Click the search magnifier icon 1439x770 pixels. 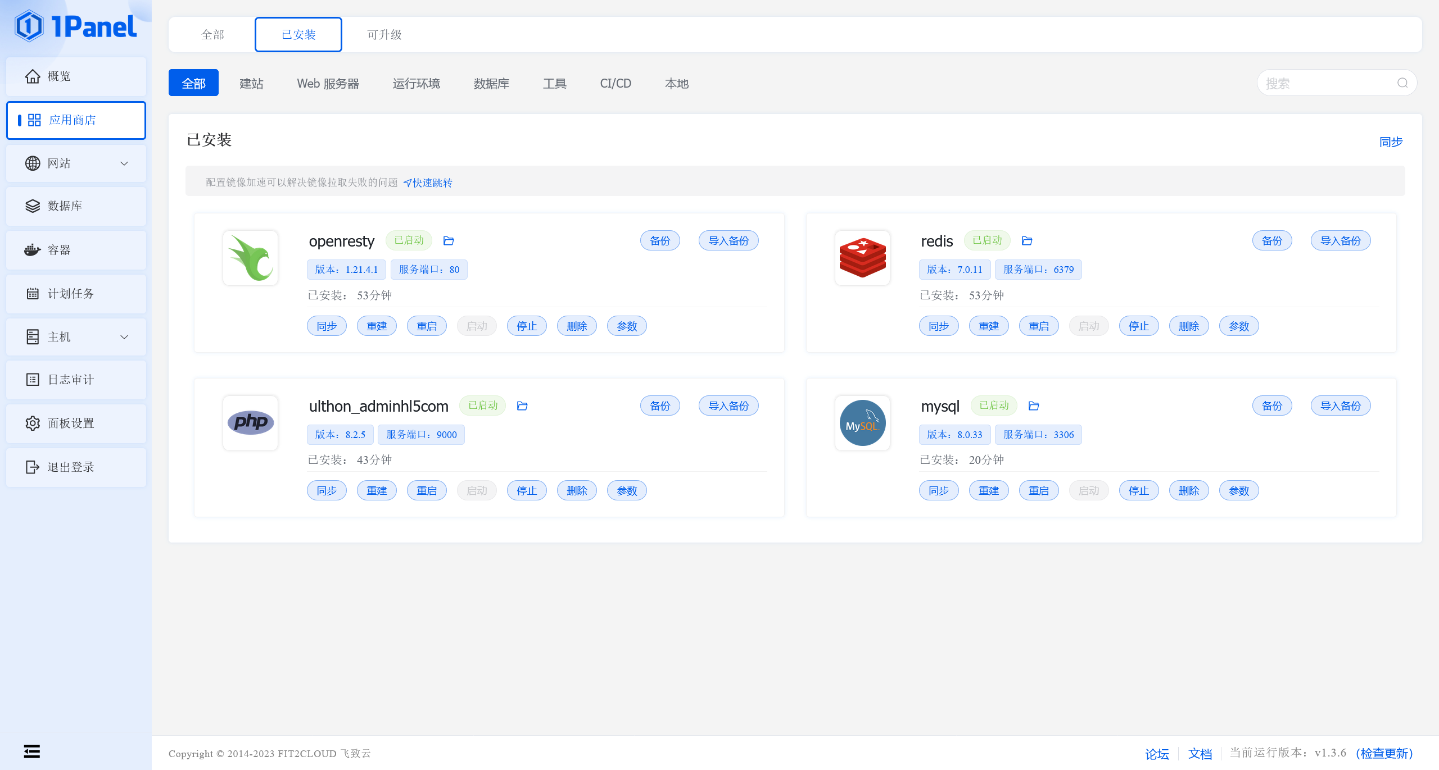tap(1402, 83)
